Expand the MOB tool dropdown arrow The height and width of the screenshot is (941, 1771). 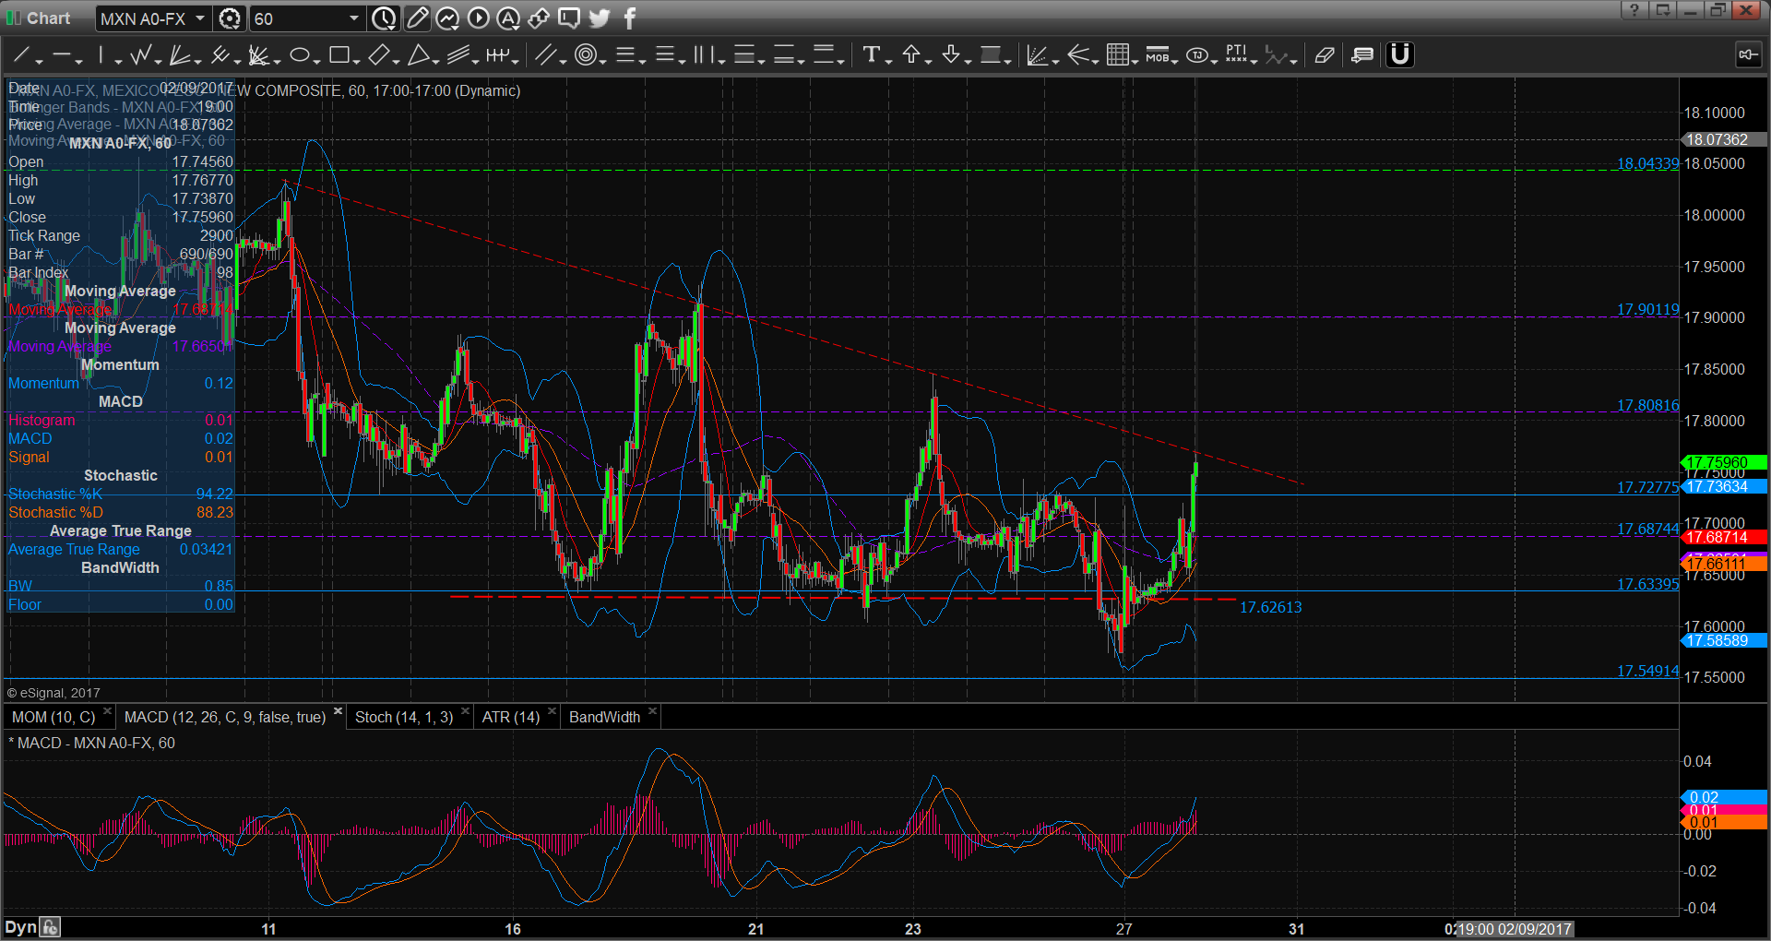pyautogui.click(x=1174, y=61)
